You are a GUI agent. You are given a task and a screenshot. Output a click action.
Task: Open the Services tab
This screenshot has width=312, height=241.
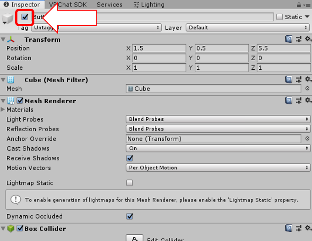109,5
